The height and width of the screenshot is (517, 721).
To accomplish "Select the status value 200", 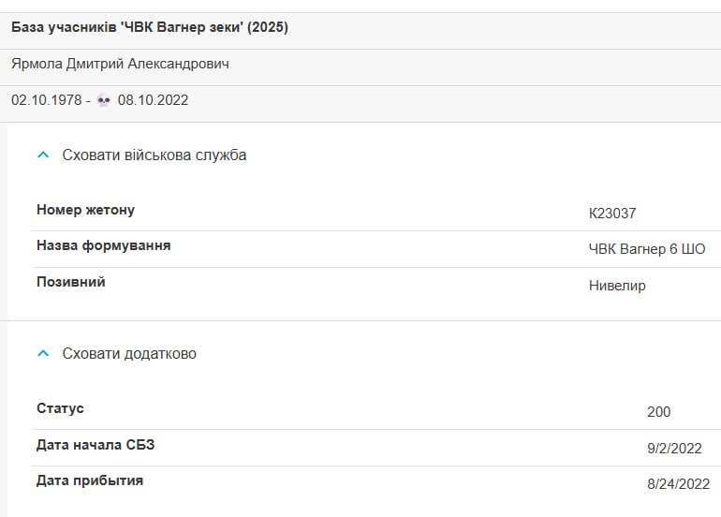I will click(x=659, y=412).
